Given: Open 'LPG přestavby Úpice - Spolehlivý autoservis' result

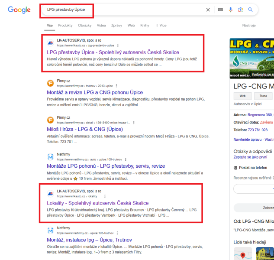Looking at the screenshot, I should click(x=113, y=52).
